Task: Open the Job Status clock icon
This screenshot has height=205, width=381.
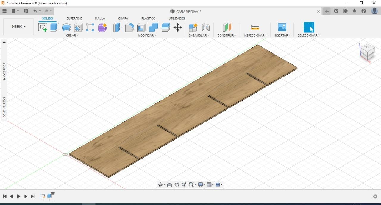Action: [x=345, y=11]
